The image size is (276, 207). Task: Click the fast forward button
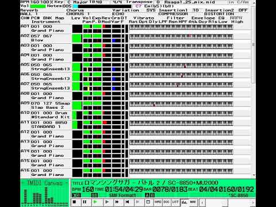point(117,202)
